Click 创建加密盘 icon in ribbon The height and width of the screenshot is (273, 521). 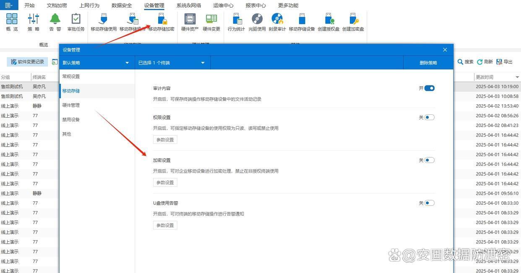click(353, 19)
